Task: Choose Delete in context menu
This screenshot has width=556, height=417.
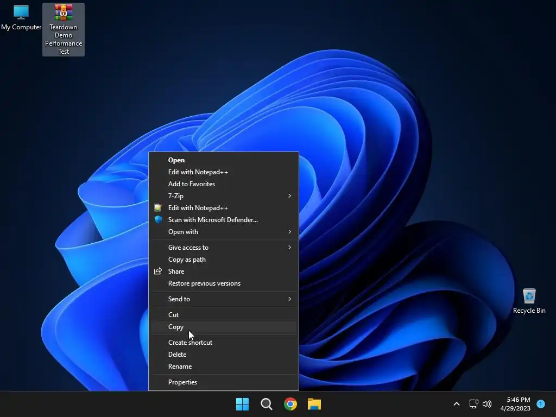Action: click(224, 355)
